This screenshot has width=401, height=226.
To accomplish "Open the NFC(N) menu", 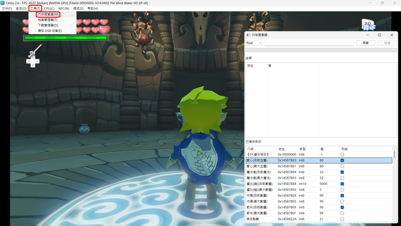I will 64,9.
